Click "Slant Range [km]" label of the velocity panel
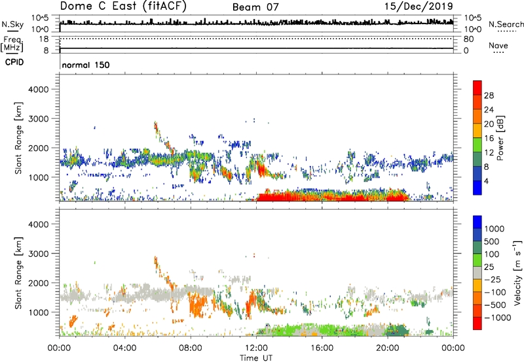Screen dimensions: 524x362 click(x=18, y=272)
